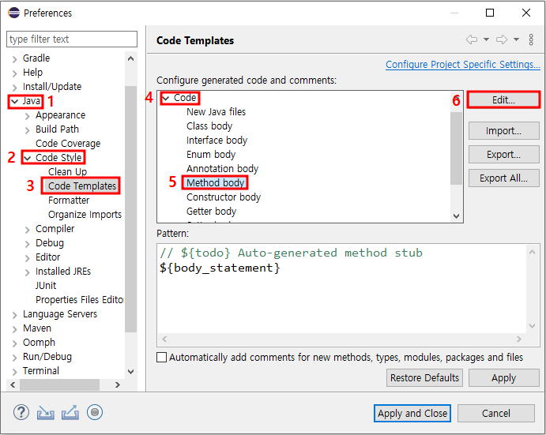
Task: Collapse the Java tree node
Action: 15,102
